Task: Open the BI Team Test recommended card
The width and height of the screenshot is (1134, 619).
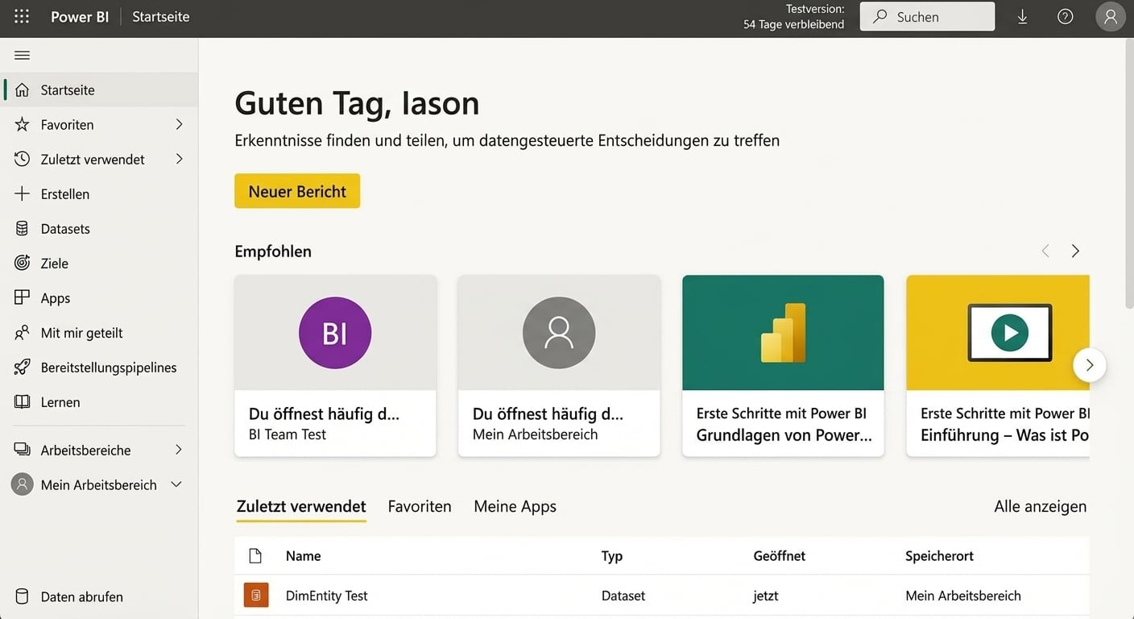Action: pos(335,366)
